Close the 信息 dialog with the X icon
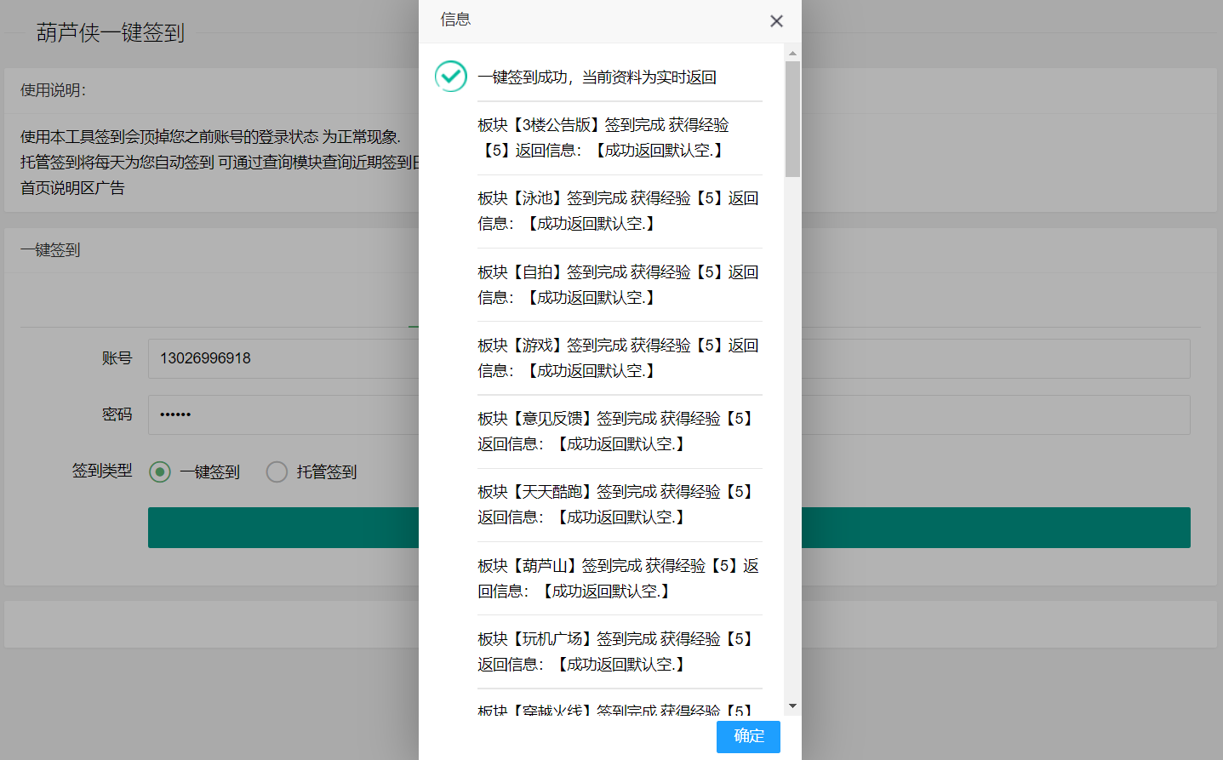 (776, 20)
